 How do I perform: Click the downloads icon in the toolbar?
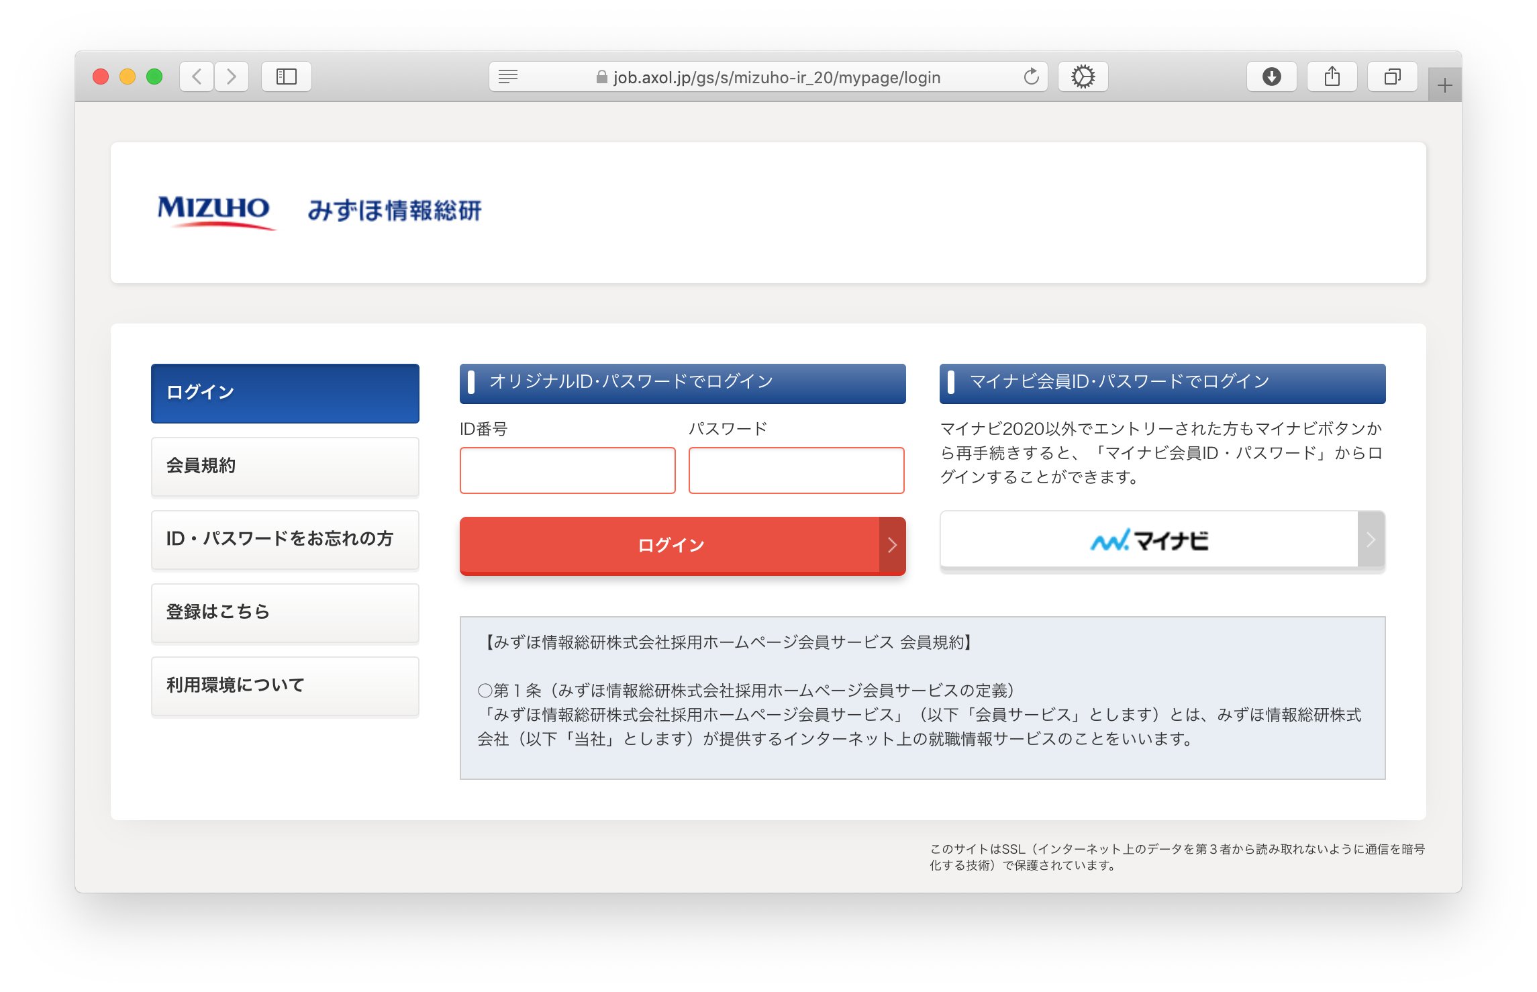[x=1271, y=77]
